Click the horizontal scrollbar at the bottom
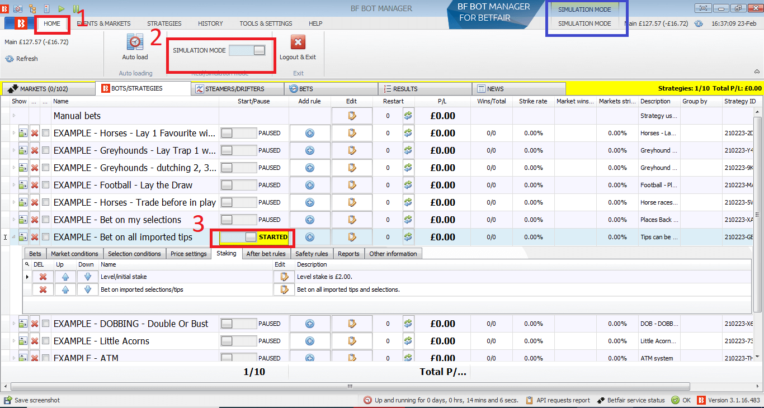Screen dimensions: 764x408 [x=350, y=386]
